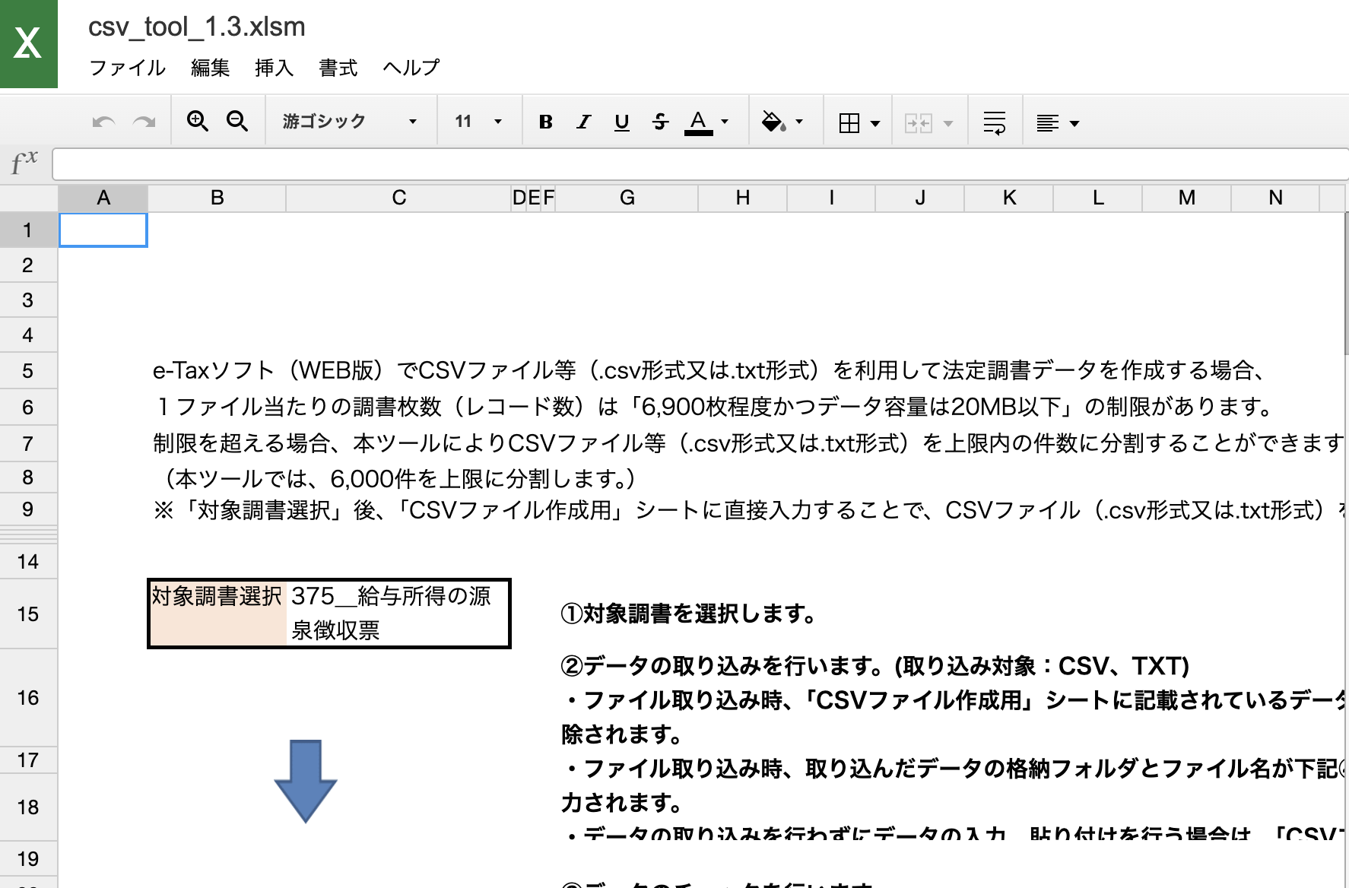
Task: Click the 対象調書選択 value cell
Action: [397, 614]
